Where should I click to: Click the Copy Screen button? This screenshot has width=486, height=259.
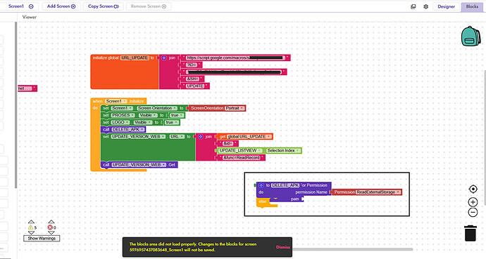(x=104, y=6)
